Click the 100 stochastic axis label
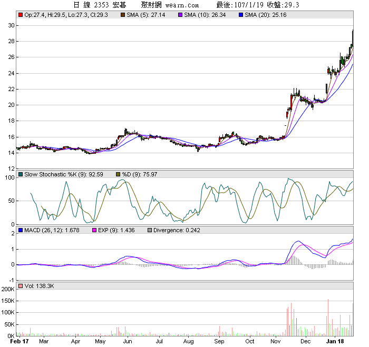The height and width of the screenshot is (347, 369). (10, 178)
